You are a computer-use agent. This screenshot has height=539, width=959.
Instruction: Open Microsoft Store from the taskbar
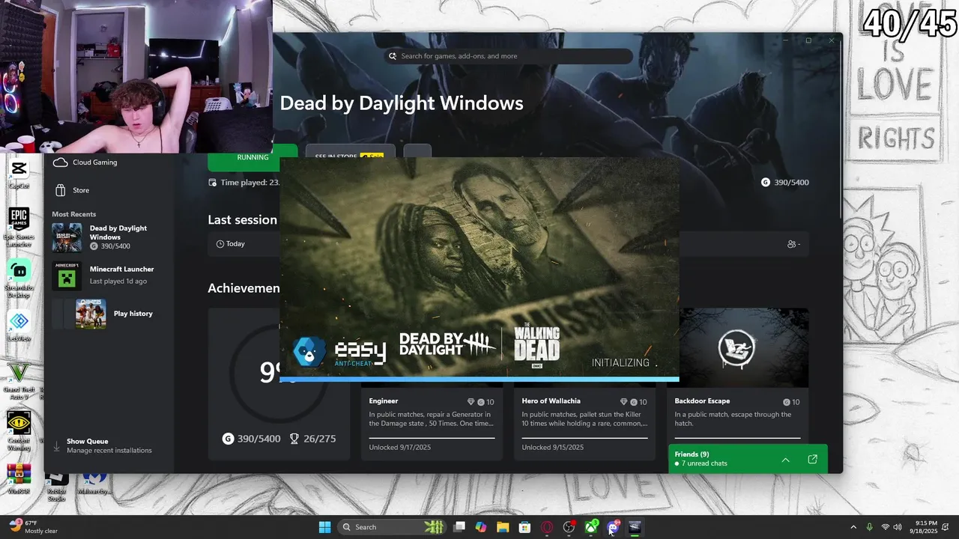[x=525, y=527]
